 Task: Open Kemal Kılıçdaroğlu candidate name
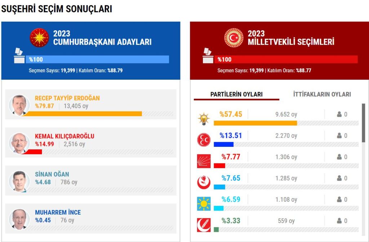pos(65,136)
